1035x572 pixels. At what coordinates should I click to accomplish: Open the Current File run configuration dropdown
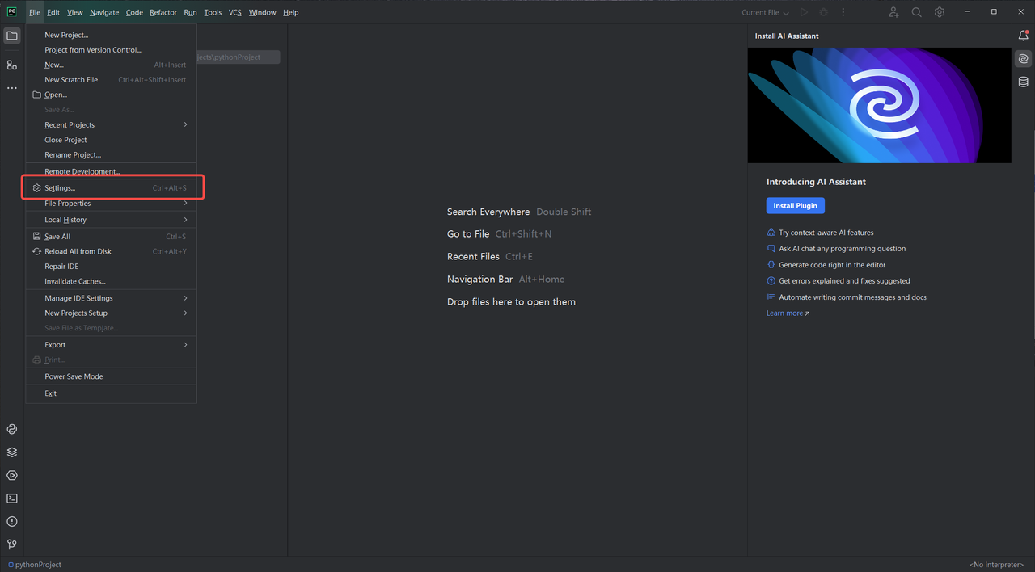(765, 12)
